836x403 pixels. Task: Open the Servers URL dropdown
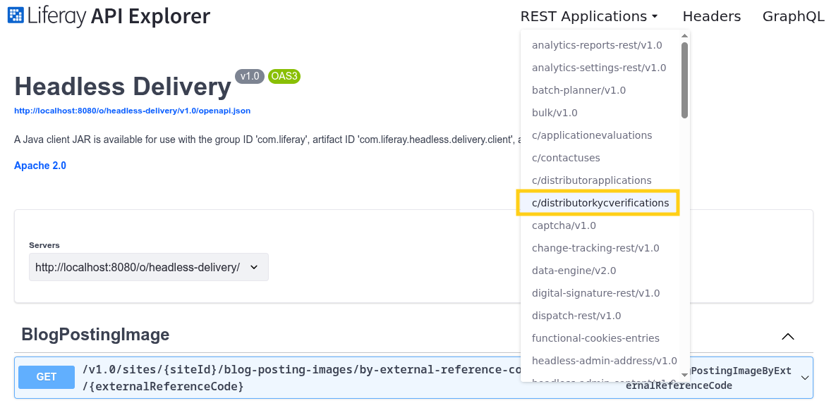coord(149,267)
